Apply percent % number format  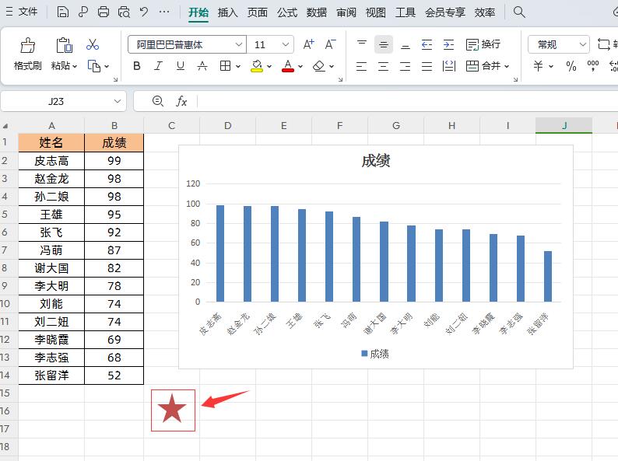[x=571, y=66]
